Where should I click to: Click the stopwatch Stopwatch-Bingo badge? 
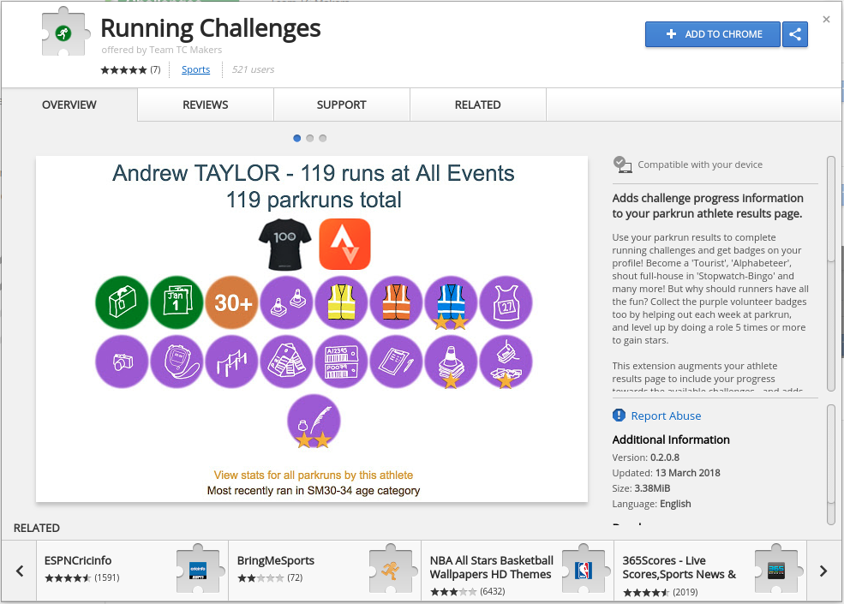pos(177,362)
